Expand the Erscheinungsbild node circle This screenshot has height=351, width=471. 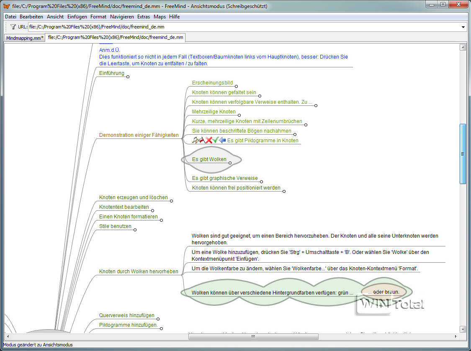(x=237, y=87)
